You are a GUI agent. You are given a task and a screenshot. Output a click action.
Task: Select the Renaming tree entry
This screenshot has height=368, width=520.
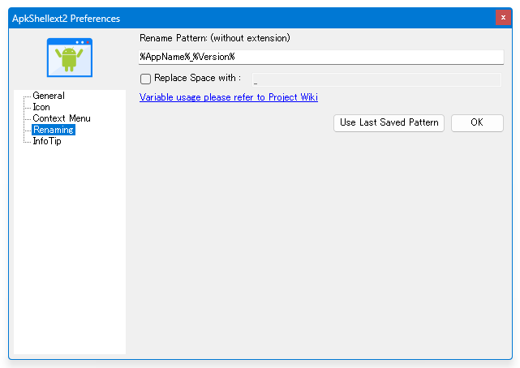click(x=54, y=130)
